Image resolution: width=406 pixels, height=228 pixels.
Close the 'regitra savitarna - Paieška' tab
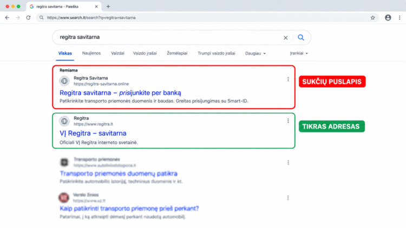click(96, 6)
